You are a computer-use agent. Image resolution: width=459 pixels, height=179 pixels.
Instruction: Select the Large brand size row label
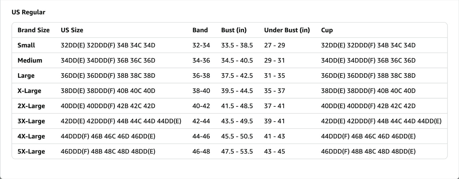[26, 76]
